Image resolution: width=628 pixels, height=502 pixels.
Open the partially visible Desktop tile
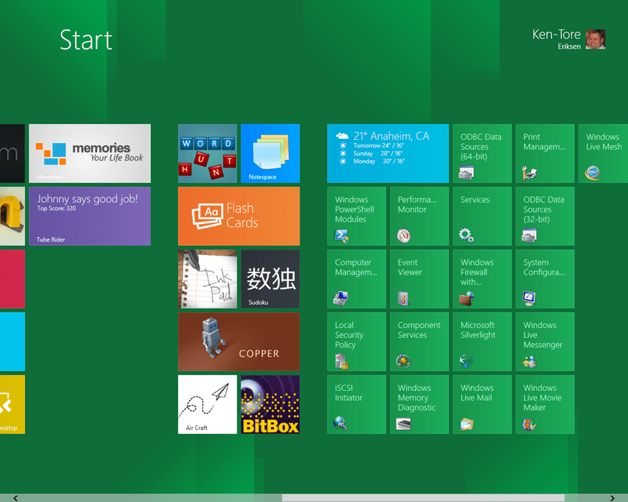pos(12,405)
